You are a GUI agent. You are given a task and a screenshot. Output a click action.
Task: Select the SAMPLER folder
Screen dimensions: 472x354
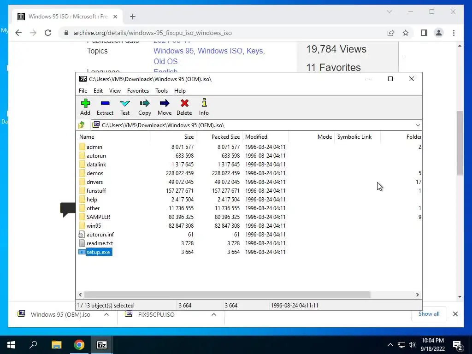pyautogui.click(x=98, y=217)
